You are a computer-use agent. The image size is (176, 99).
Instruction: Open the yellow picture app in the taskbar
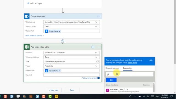coord(56,96)
